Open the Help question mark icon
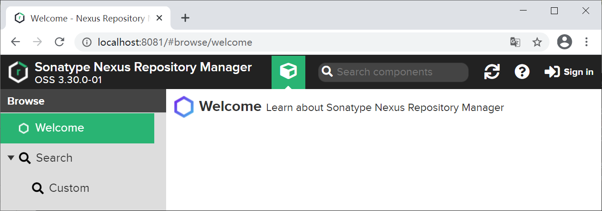Viewport: 602px width, 211px height. (522, 72)
